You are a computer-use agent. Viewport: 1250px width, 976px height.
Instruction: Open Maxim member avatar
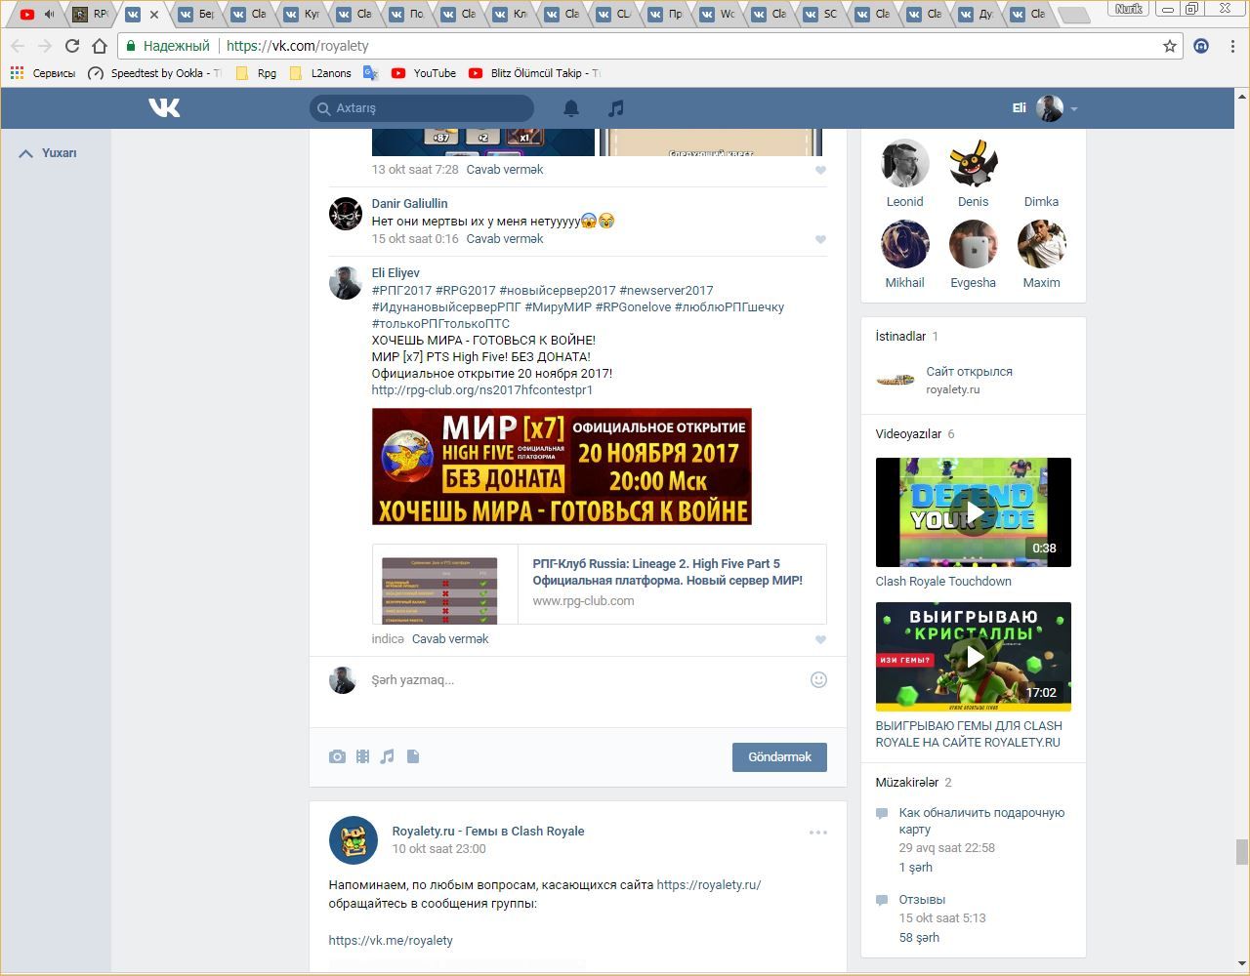(x=1041, y=244)
